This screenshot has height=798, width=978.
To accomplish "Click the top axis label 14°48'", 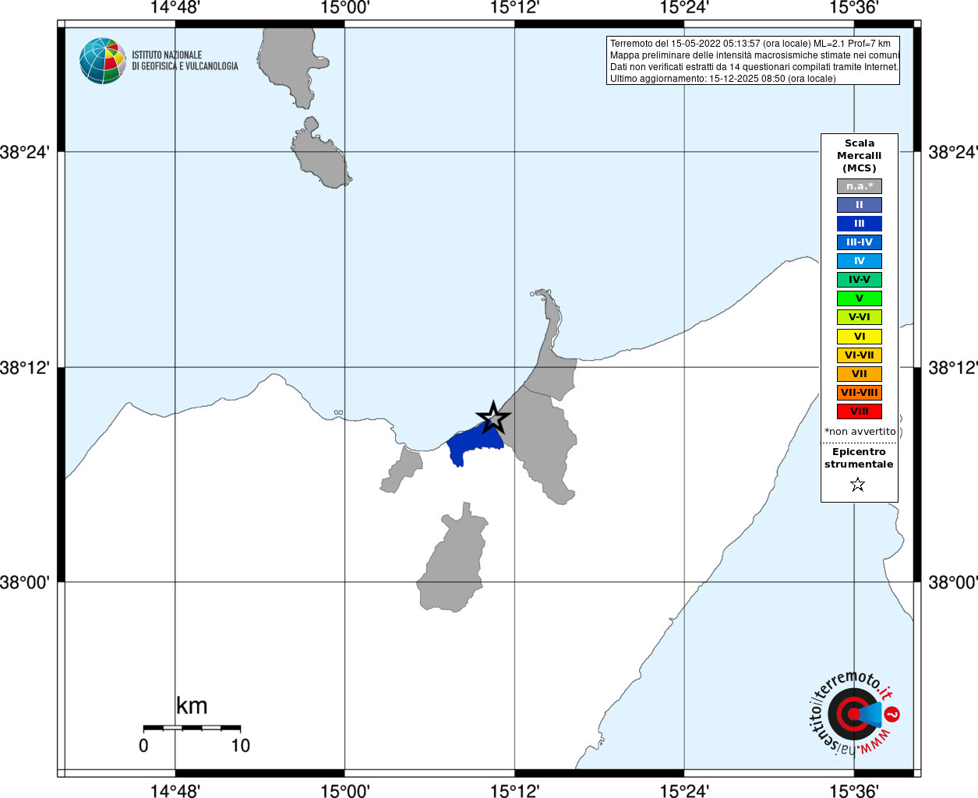I will coord(175,9).
